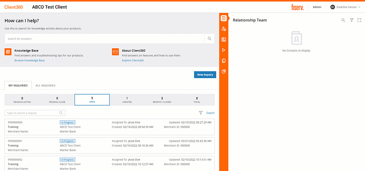Open inquiry IP00000000

[109, 127]
